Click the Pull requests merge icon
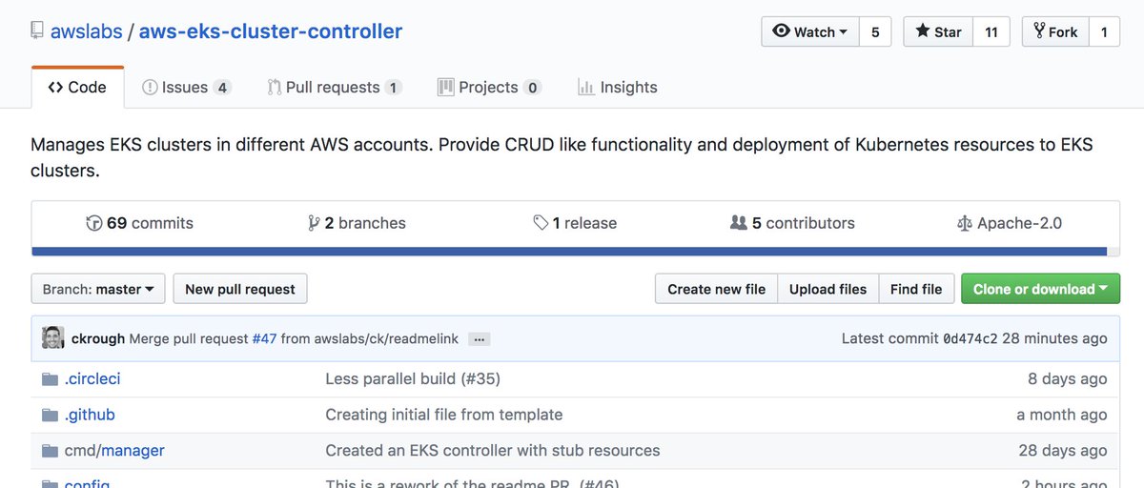 tap(274, 88)
